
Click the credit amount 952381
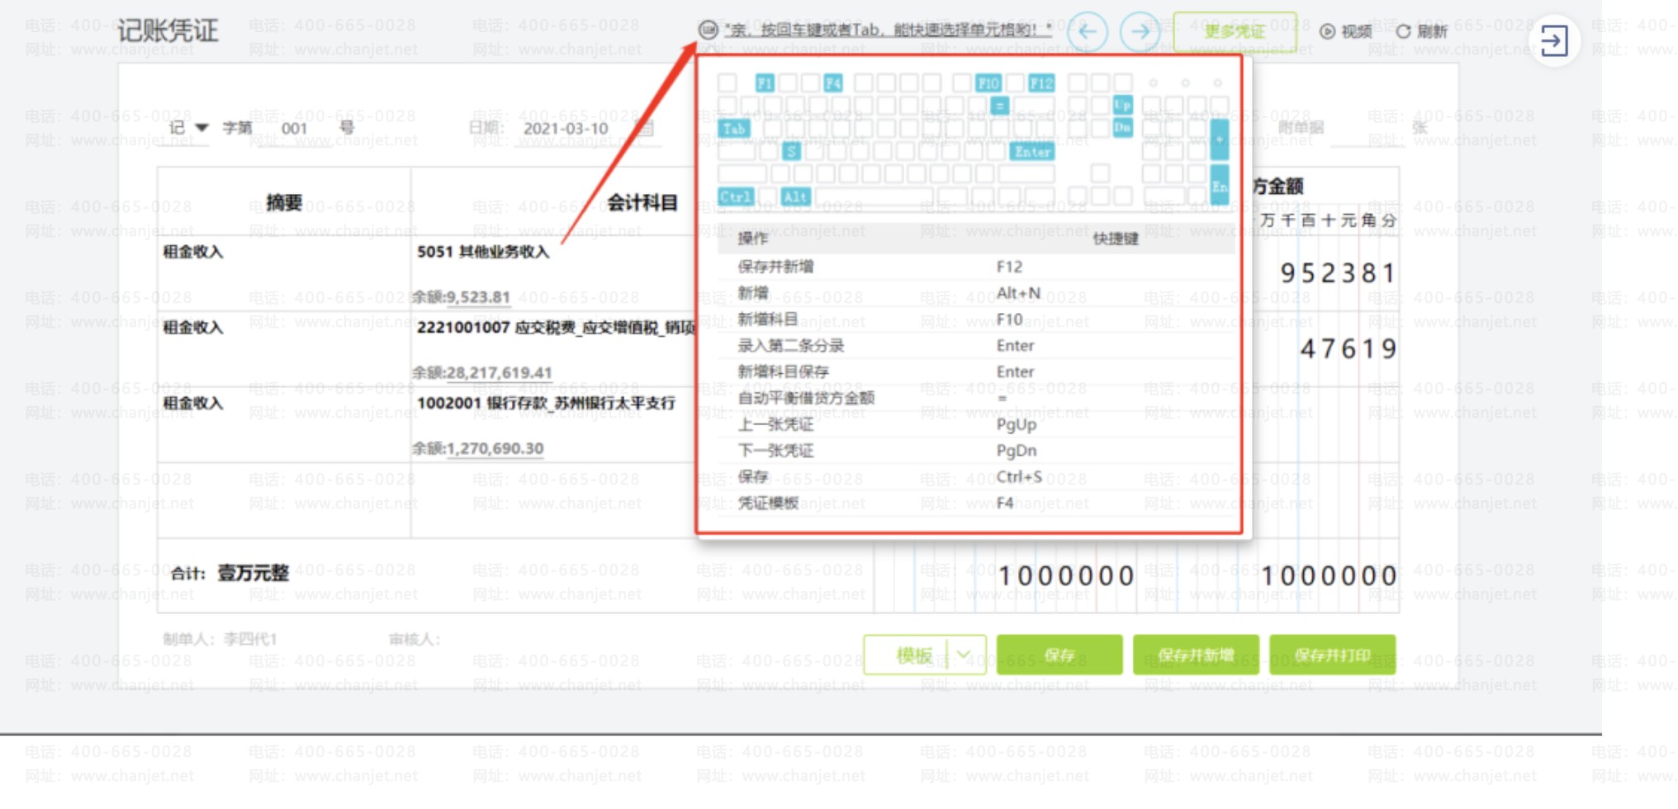[x=1338, y=272]
